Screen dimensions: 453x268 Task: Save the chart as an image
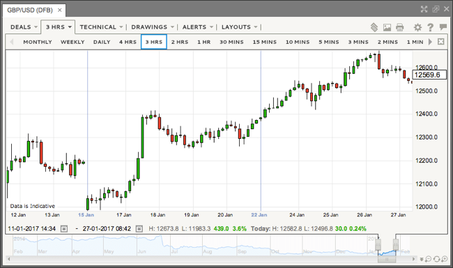[x=387, y=27]
